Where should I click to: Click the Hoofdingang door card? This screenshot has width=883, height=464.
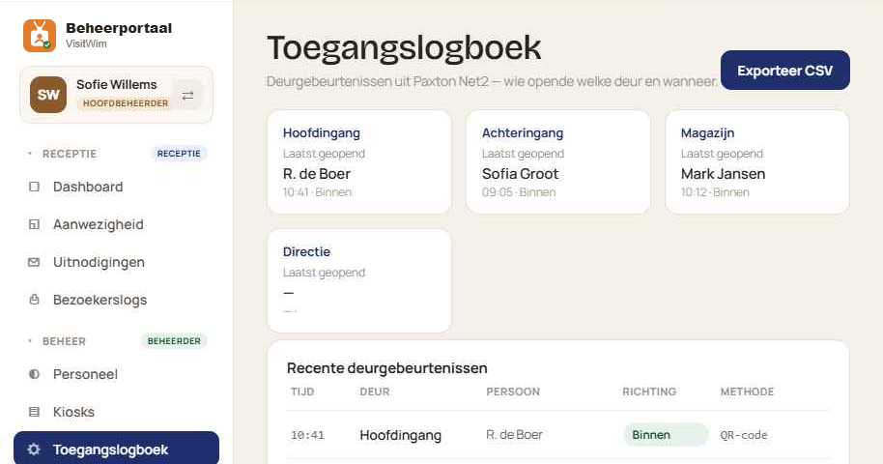pyautogui.click(x=359, y=162)
